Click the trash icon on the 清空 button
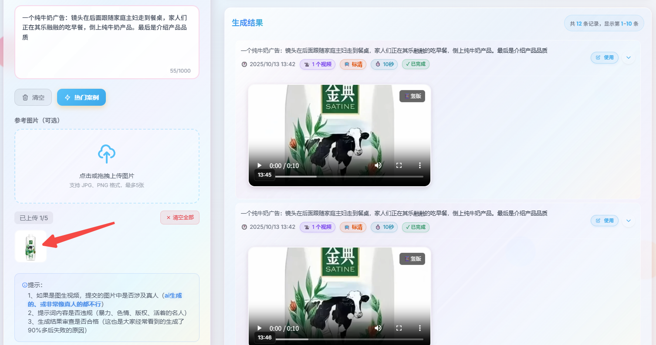656x345 pixels. pos(26,97)
